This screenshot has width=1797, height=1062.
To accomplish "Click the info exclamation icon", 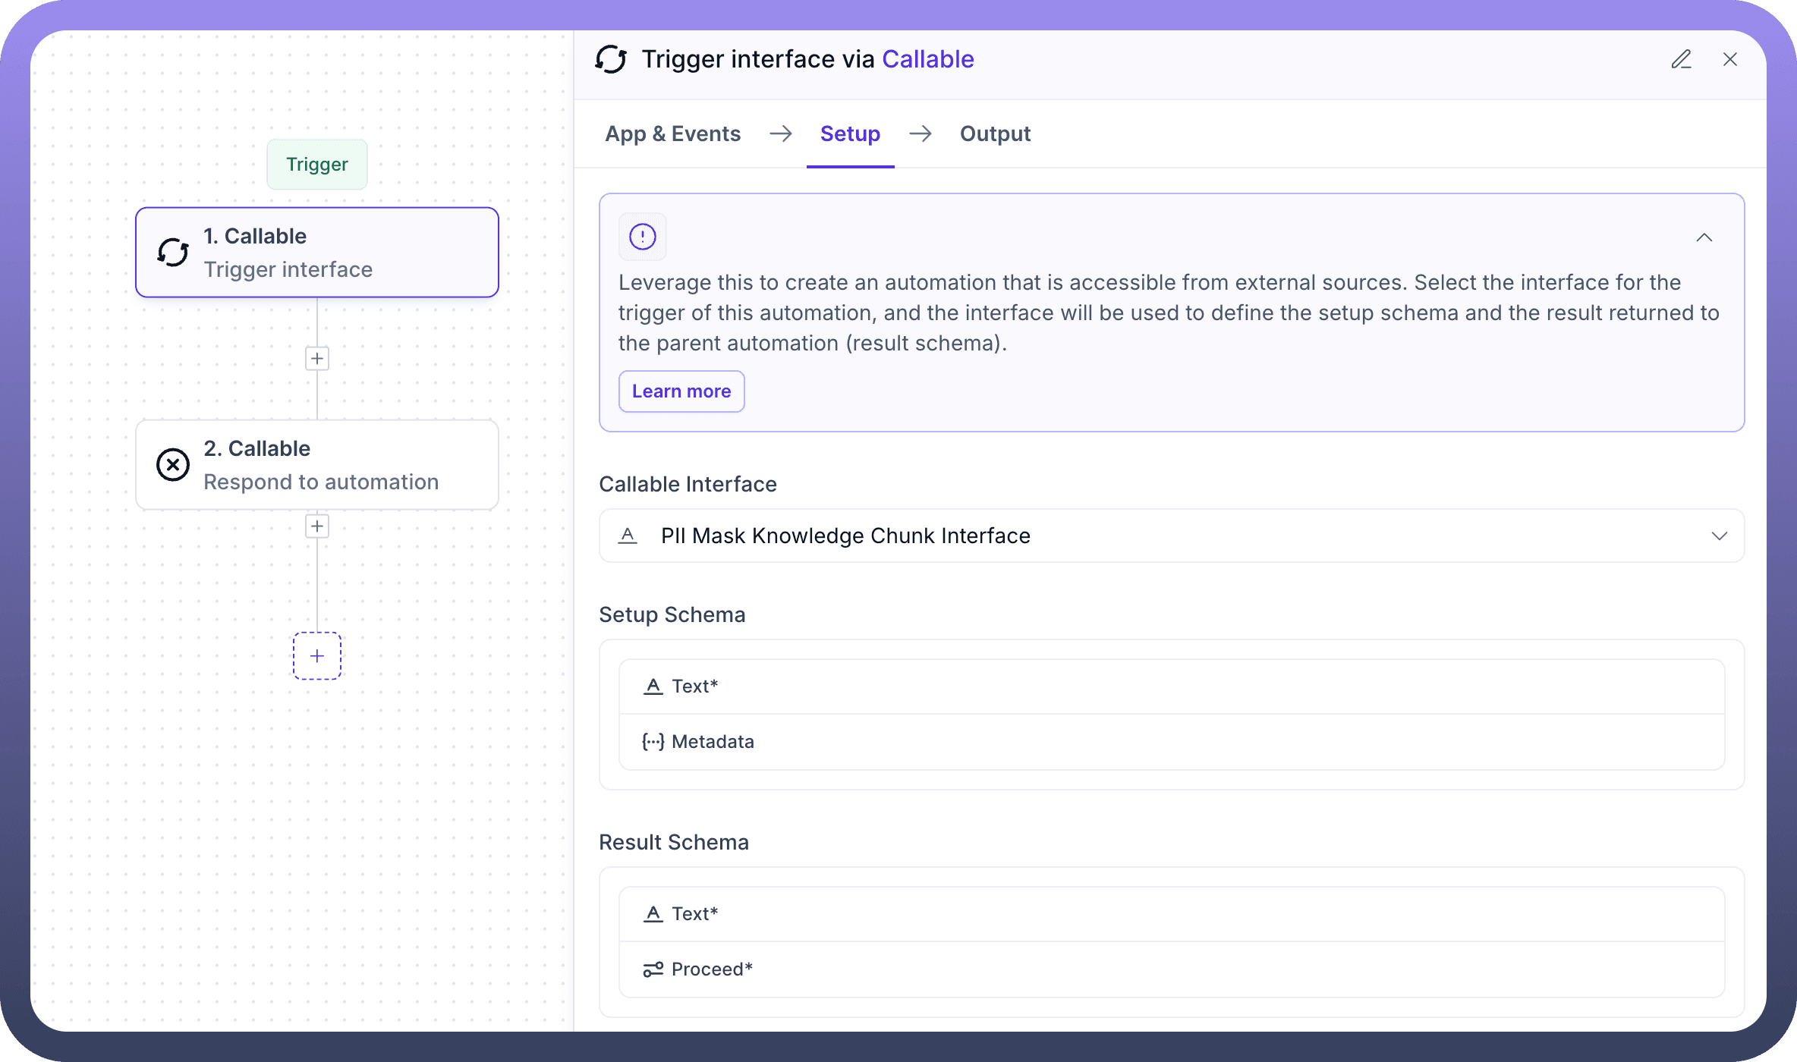I will (x=642, y=237).
